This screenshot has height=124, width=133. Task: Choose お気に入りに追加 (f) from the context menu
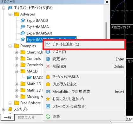tap(84, 99)
